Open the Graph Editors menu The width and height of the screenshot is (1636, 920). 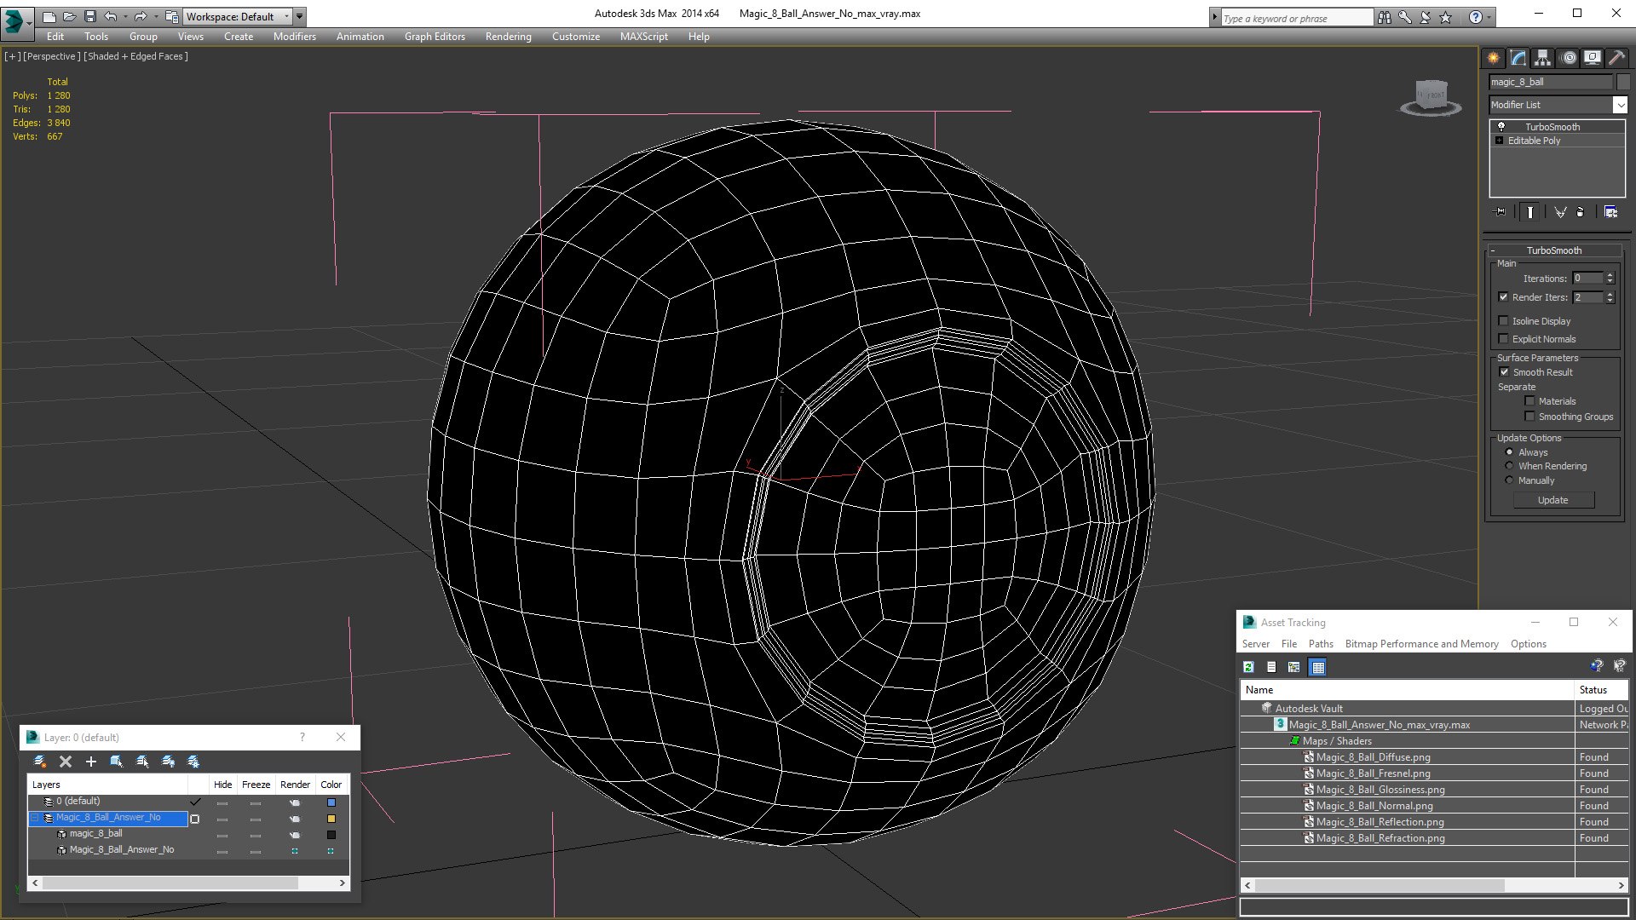(435, 37)
